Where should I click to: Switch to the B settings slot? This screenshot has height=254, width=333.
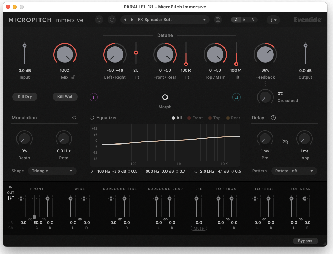253,20
